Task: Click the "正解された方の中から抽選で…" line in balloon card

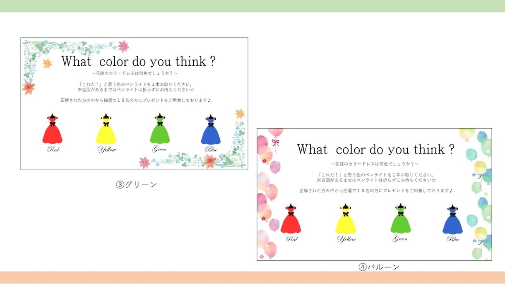Action: (x=376, y=191)
